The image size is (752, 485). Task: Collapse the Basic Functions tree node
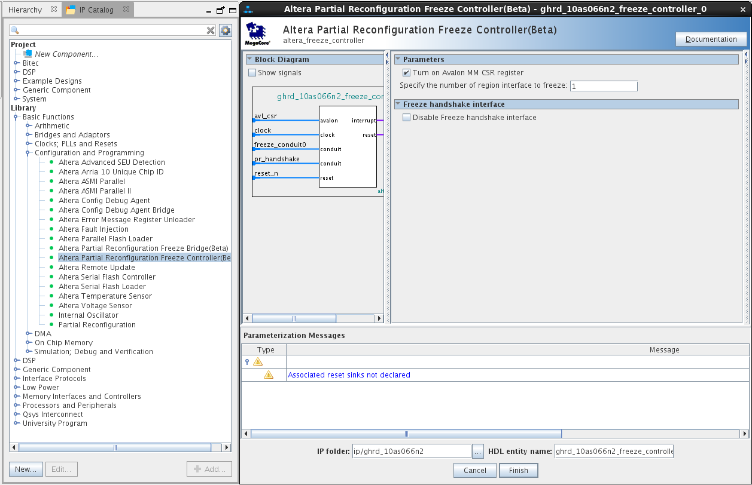click(x=16, y=117)
